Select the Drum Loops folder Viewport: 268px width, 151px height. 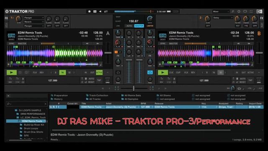click(31, 128)
